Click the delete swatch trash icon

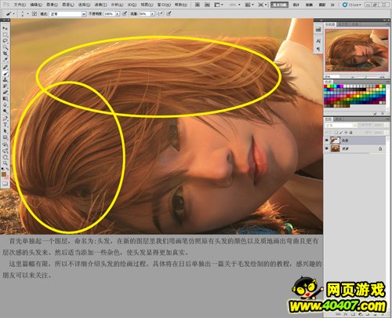coord(383,113)
